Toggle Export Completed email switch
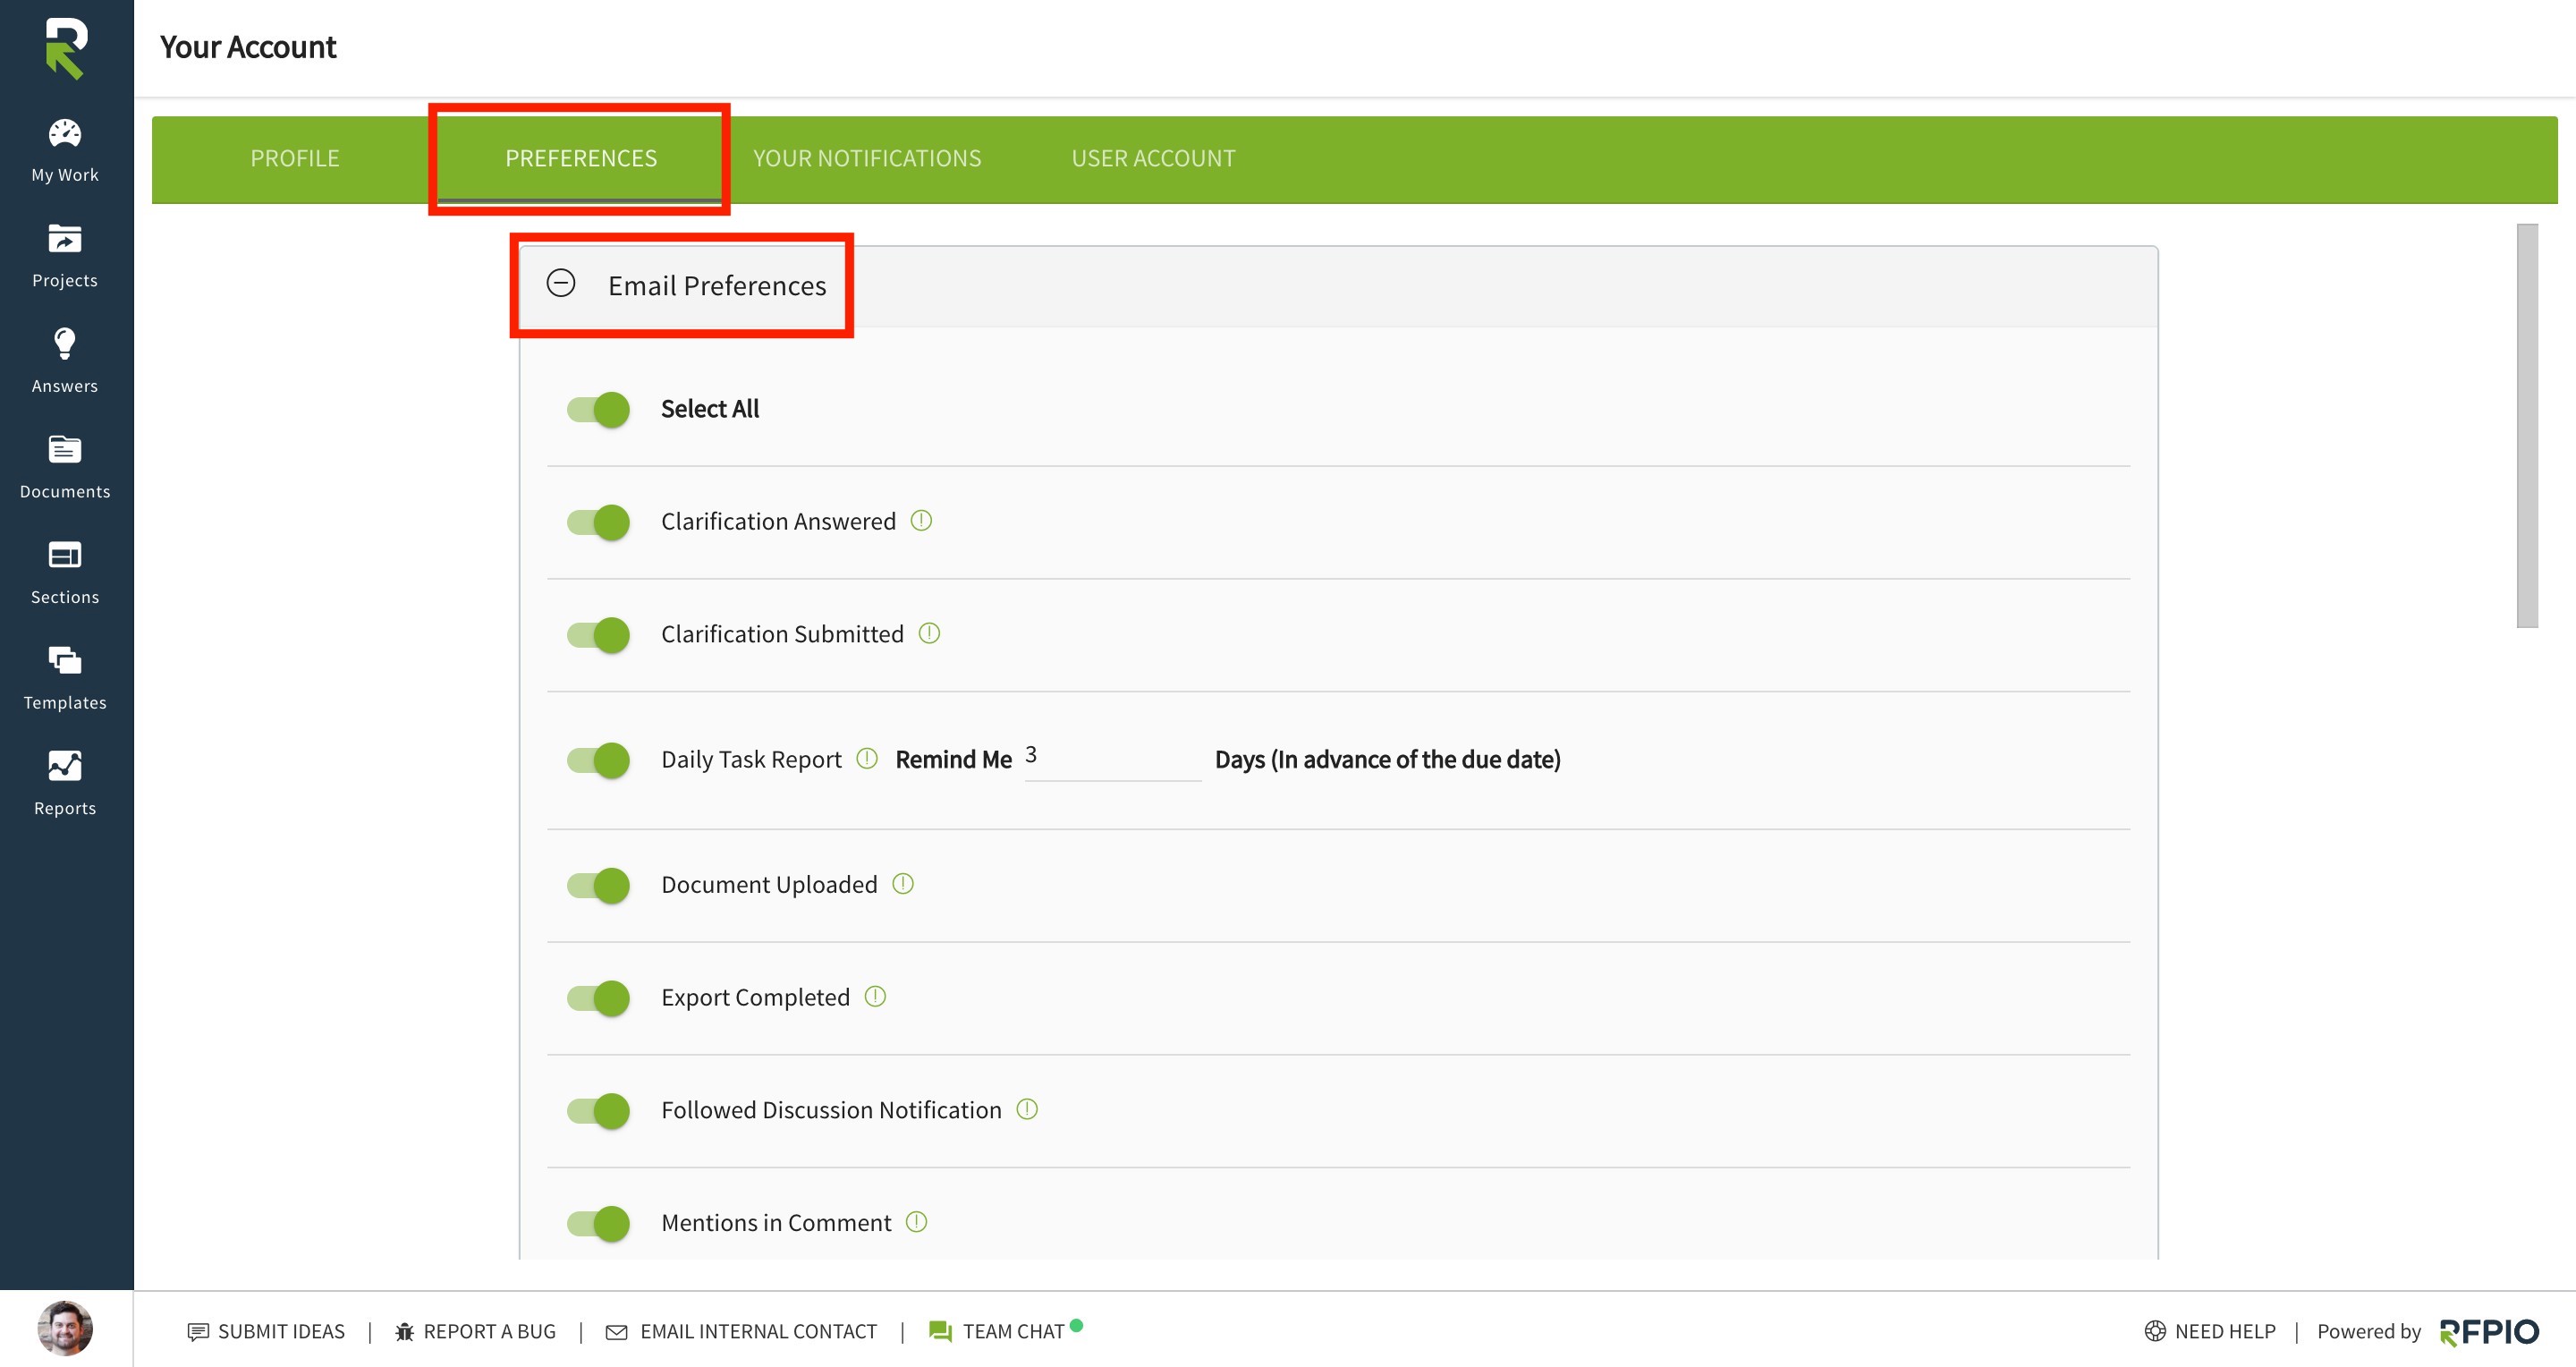 point(598,998)
